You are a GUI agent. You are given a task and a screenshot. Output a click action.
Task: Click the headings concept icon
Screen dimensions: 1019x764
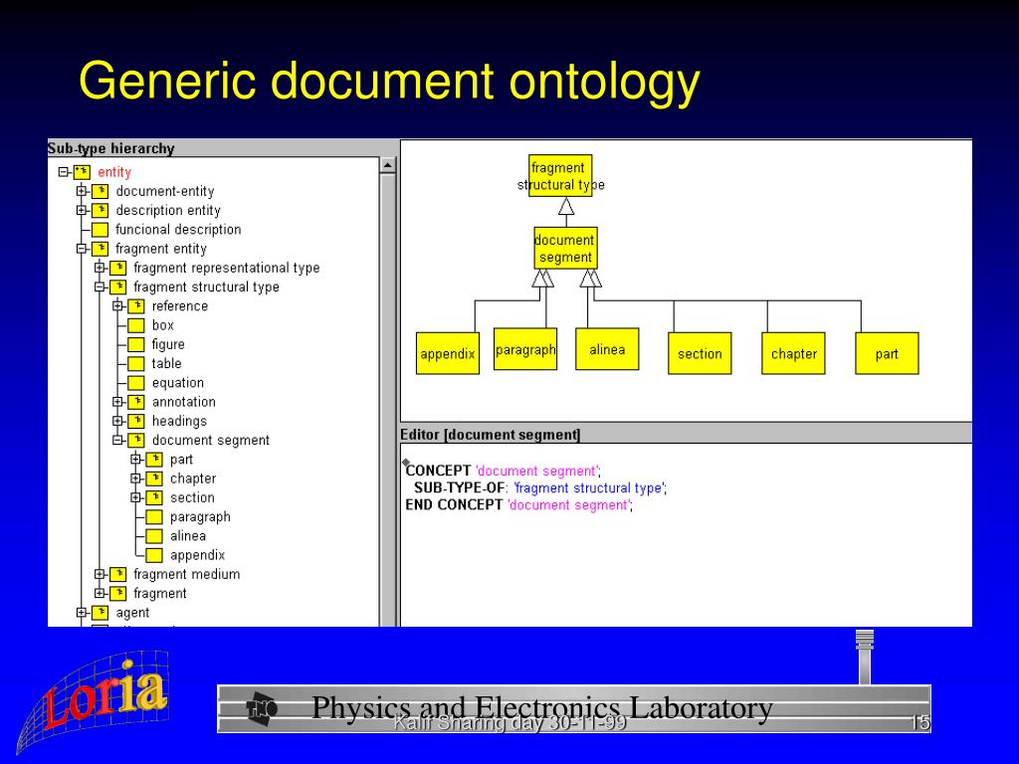click(136, 421)
